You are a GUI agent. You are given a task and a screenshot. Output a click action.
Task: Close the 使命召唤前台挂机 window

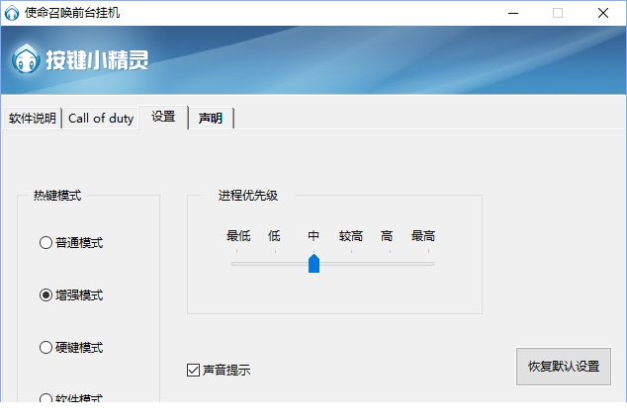(603, 13)
